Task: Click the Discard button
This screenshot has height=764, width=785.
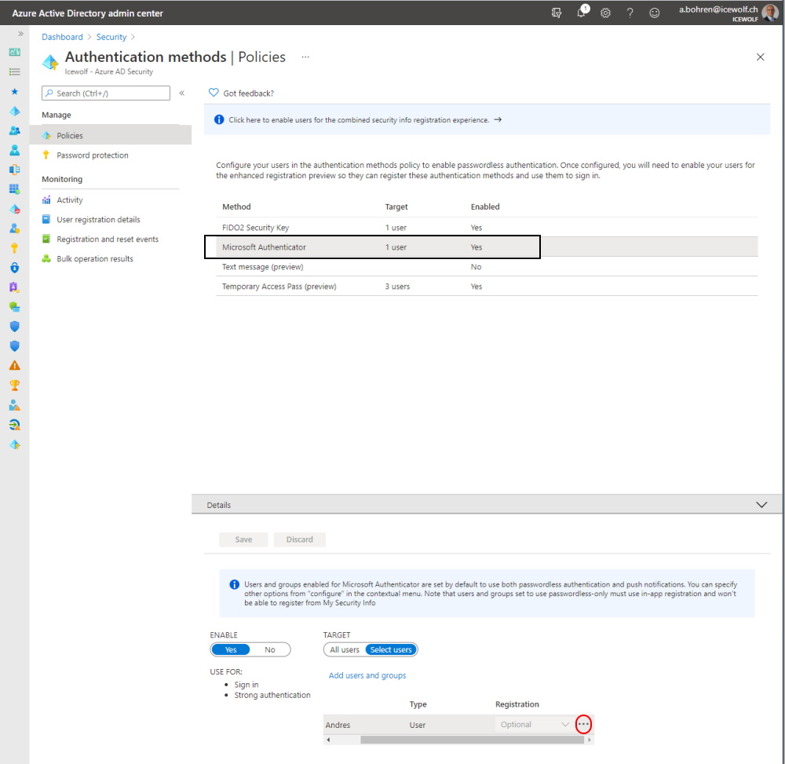Action: click(x=299, y=539)
